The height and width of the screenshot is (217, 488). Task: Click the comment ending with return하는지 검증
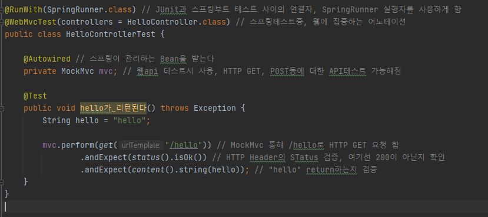pyautogui.click(x=316, y=170)
